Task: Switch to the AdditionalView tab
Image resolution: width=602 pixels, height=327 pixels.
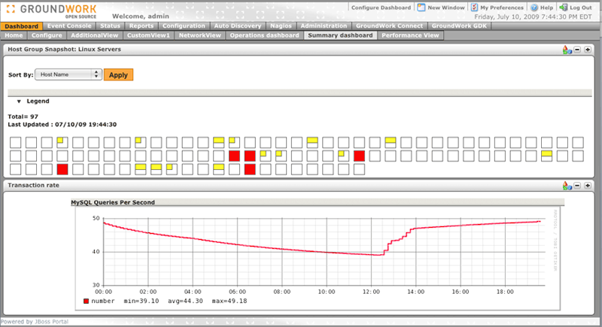Action: point(95,35)
